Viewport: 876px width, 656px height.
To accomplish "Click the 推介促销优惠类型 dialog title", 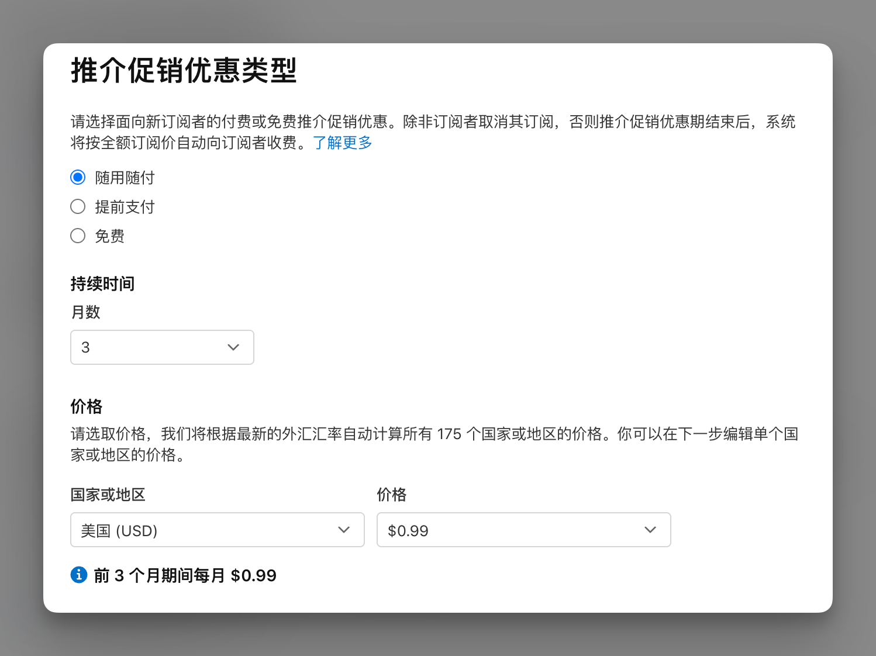I will coord(184,71).
